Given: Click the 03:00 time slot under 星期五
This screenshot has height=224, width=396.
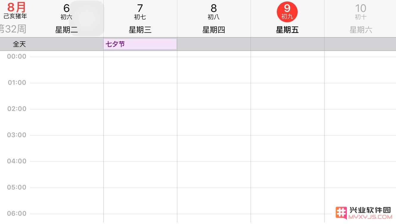Looking at the screenshot, I should (287, 148).
